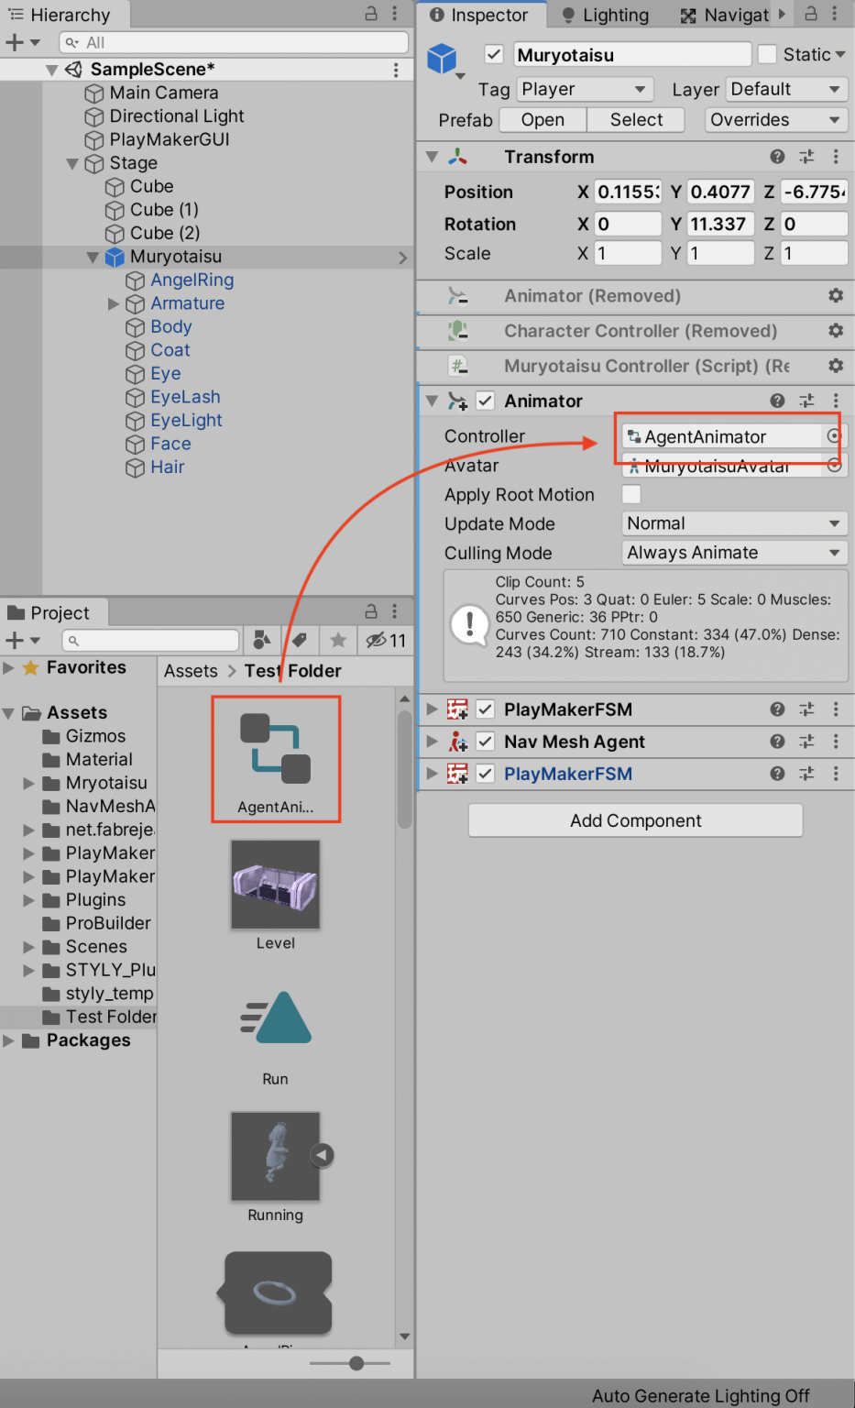Click the favorites star filter

(337, 640)
